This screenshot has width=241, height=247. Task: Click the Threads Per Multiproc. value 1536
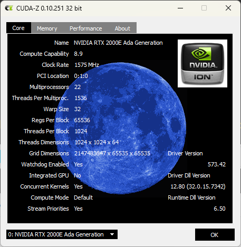click(x=81, y=98)
